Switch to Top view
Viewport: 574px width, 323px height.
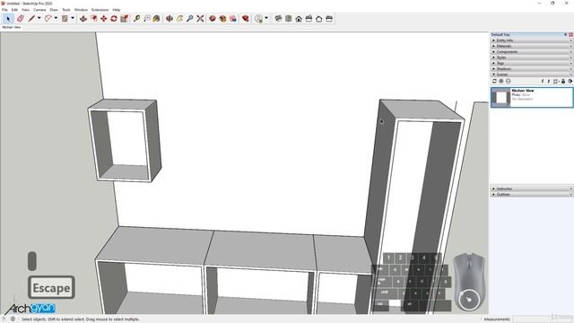coord(289,18)
